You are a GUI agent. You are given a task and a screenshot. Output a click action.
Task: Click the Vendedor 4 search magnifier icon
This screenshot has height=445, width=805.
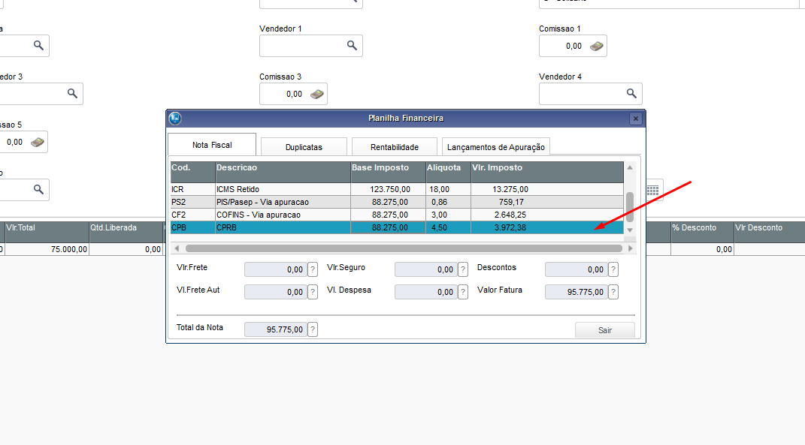tap(631, 94)
